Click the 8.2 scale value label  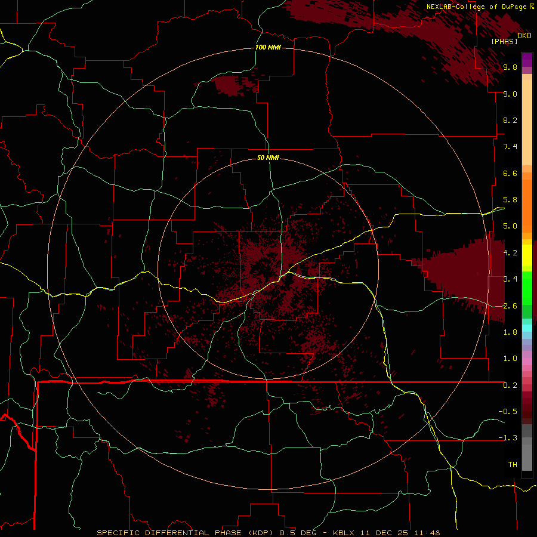point(510,120)
